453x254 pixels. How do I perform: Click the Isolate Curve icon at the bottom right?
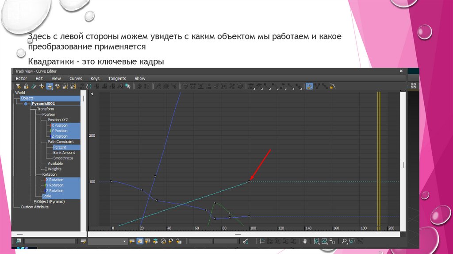point(360,241)
